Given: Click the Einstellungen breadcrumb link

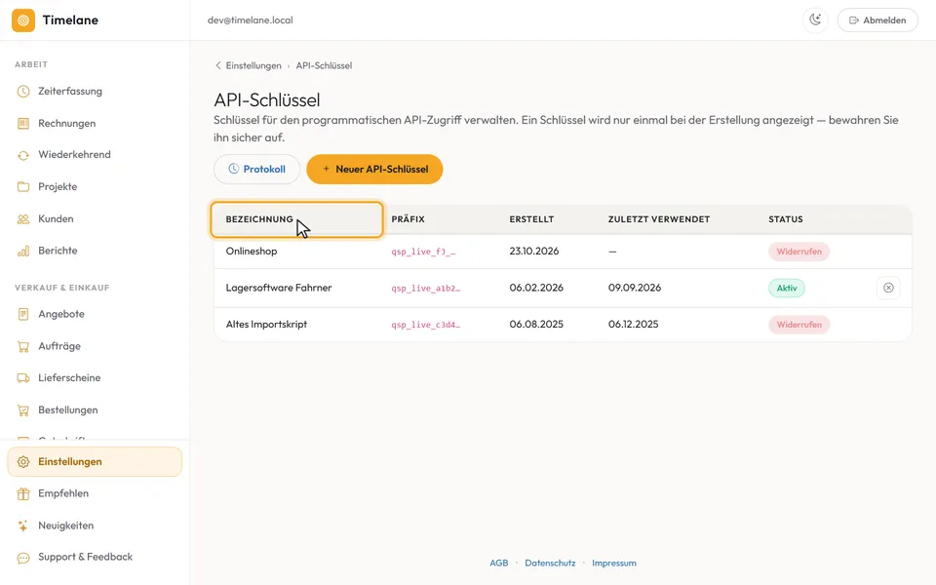Looking at the screenshot, I should pyautogui.click(x=253, y=65).
